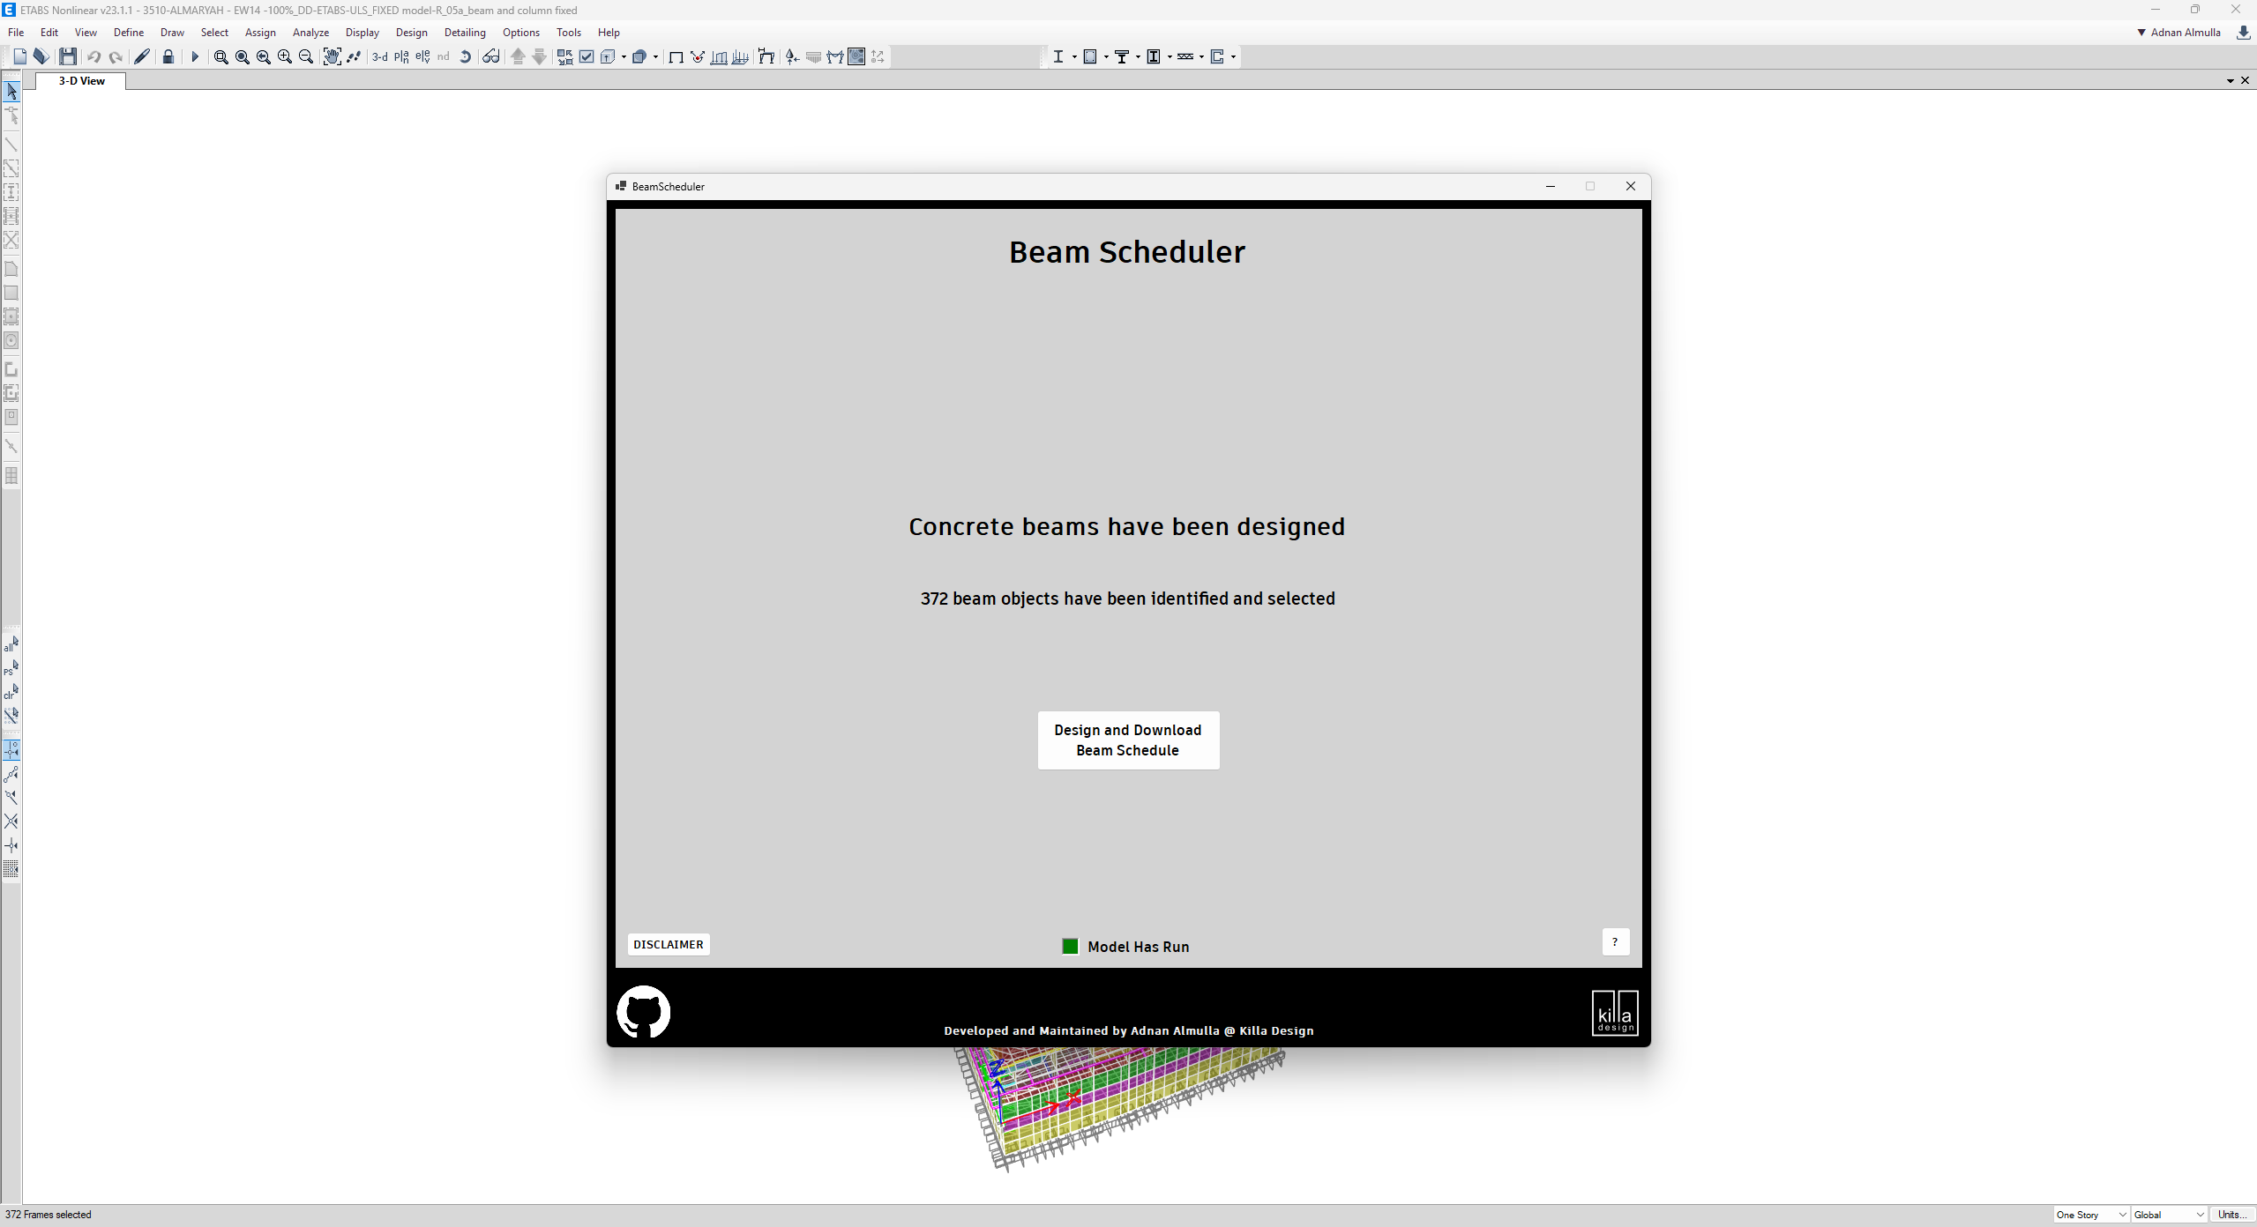Minimize the BeamScheduler window

tap(1551, 186)
